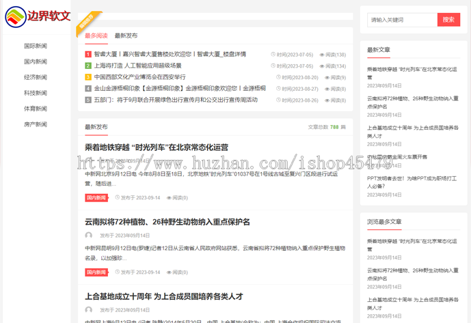Click author avatar under 云南拟将72种植物 headline
The image size is (471, 323).
89,236
